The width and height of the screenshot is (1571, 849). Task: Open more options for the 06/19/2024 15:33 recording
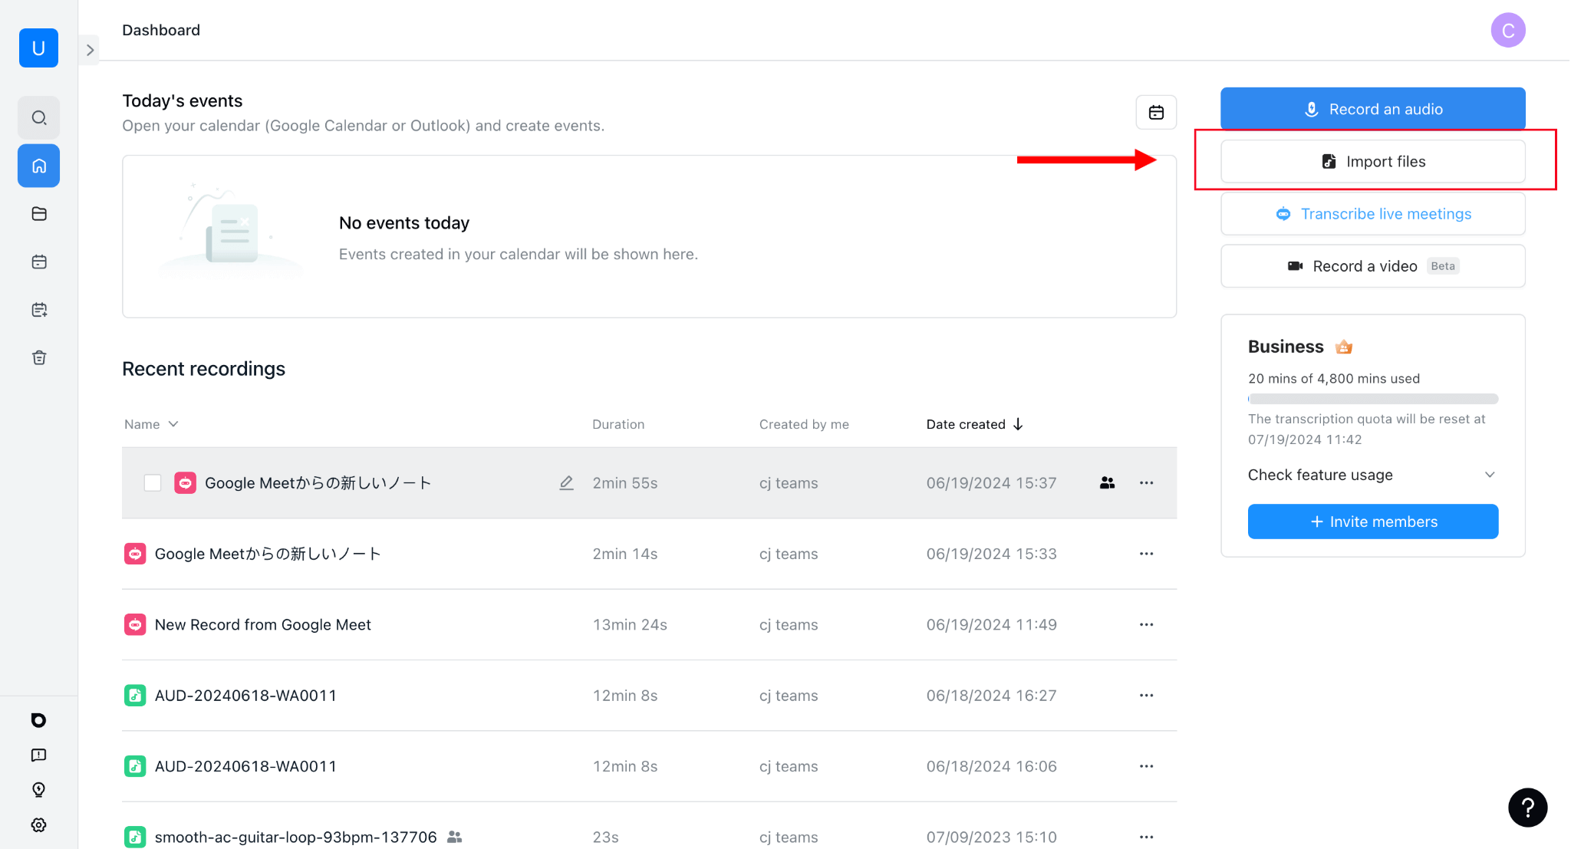(1146, 554)
